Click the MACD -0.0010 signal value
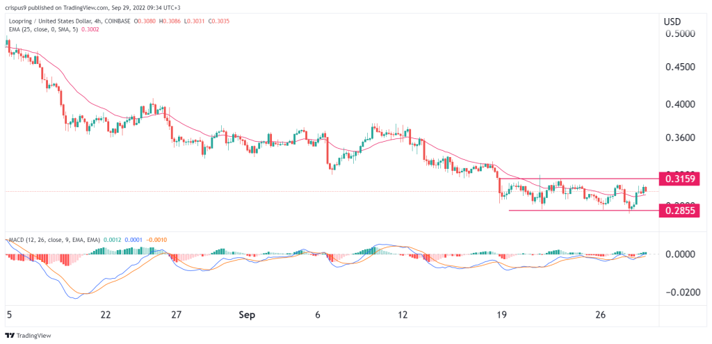This screenshot has height=344, width=712. point(155,240)
